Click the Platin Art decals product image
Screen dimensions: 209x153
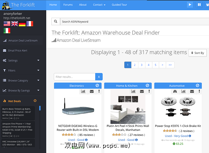(x=128, y=106)
